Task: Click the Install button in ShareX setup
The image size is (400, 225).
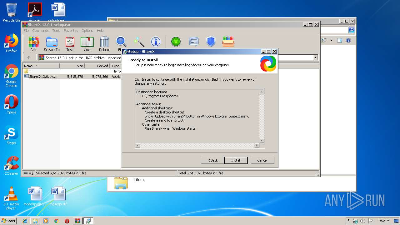Action: tap(236, 160)
